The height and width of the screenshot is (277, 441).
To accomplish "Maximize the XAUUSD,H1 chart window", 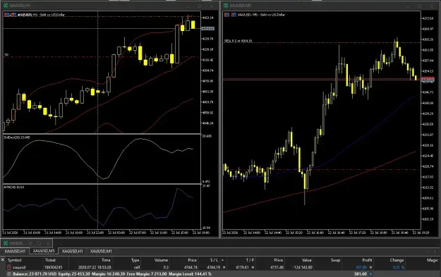I will pyautogui.click(x=200, y=6).
